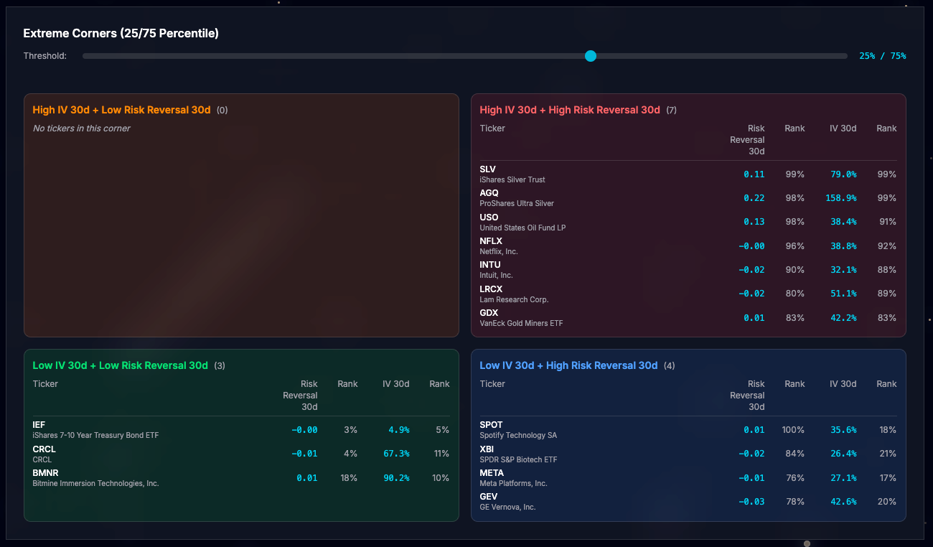Click SLV's IV value 79.0%
The image size is (933, 547).
click(843, 174)
